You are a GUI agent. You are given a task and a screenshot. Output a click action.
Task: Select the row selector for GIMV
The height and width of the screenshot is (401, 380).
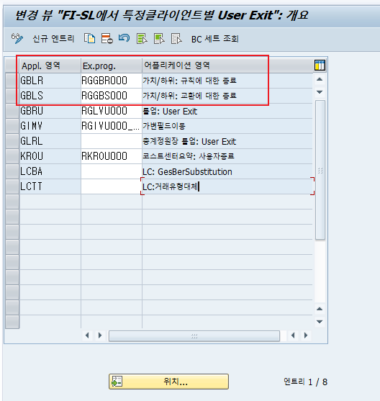coord(12,126)
